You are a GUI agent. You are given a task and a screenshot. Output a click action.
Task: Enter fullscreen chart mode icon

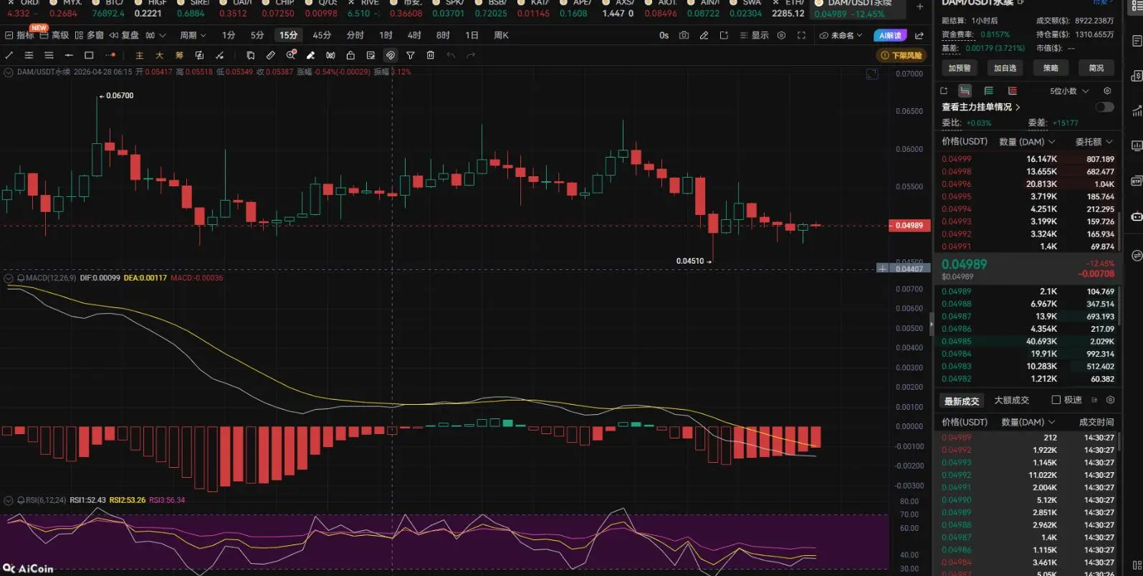(x=801, y=35)
